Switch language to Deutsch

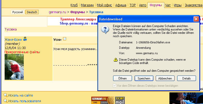32,12
